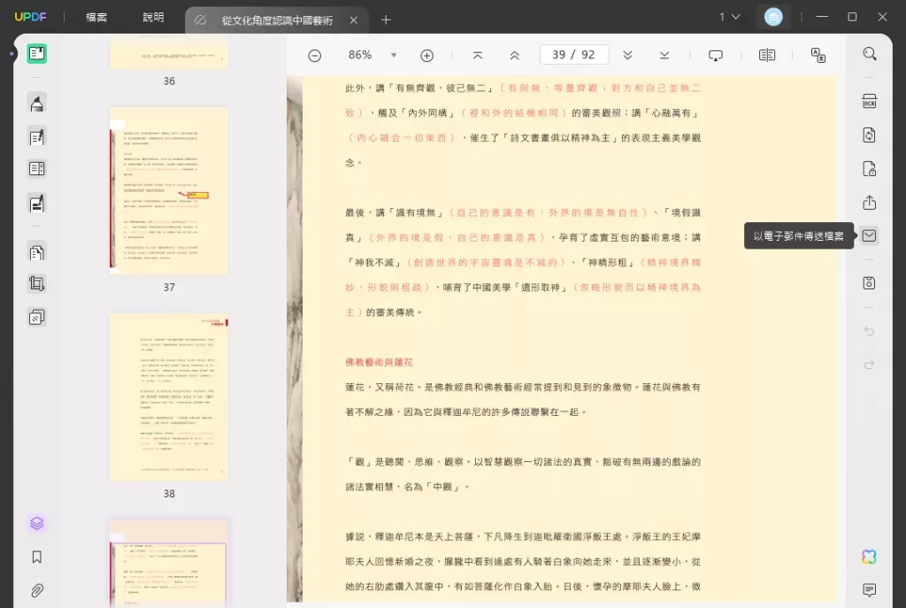Open the 檔案 menu
This screenshot has width=906, height=608.
pyautogui.click(x=96, y=18)
